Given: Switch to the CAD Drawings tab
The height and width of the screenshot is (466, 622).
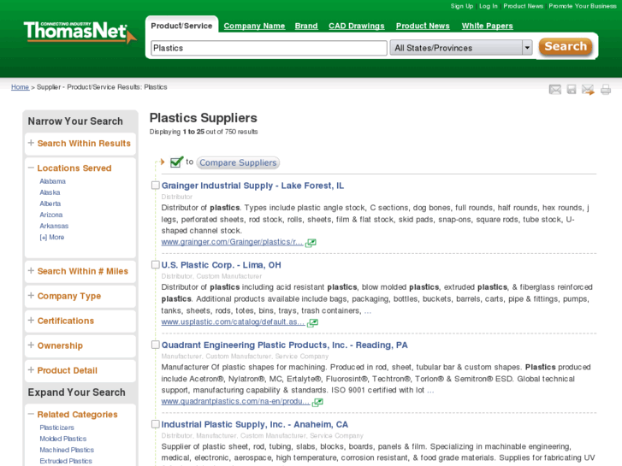Looking at the screenshot, I should point(357,26).
